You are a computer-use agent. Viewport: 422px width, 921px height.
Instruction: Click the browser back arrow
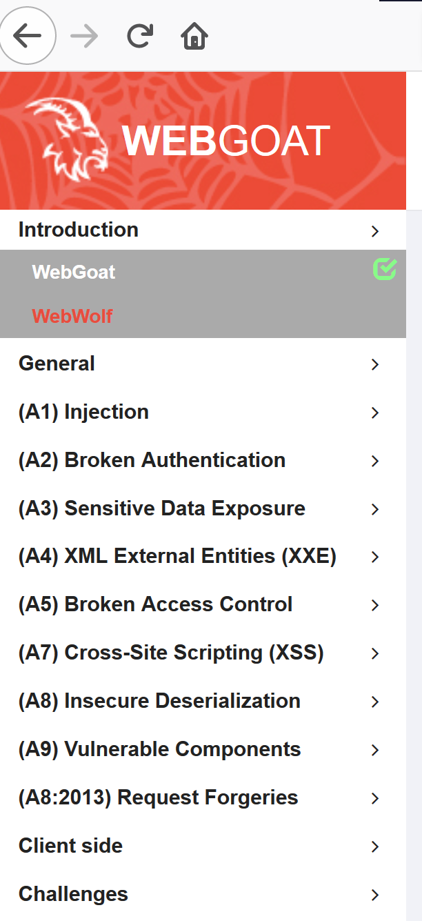click(x=28, y=35)
